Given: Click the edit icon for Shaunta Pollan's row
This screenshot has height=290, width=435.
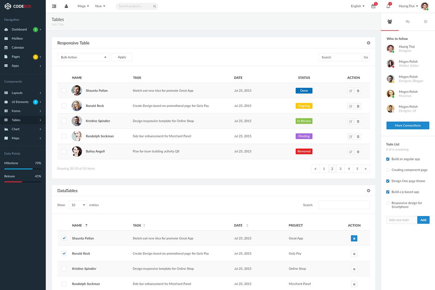Looking at the screenshot, I should coord(351,91).
